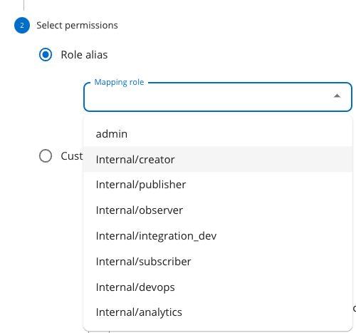This screenshot has height=333, width=356.
Task: Select the partially hidden Custom radio button
Action: click(46, 156)
